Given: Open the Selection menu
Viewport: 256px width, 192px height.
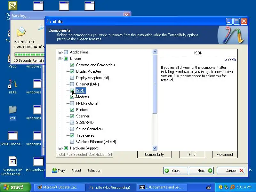Looking at the screenshot, I should tap(94, 171).
